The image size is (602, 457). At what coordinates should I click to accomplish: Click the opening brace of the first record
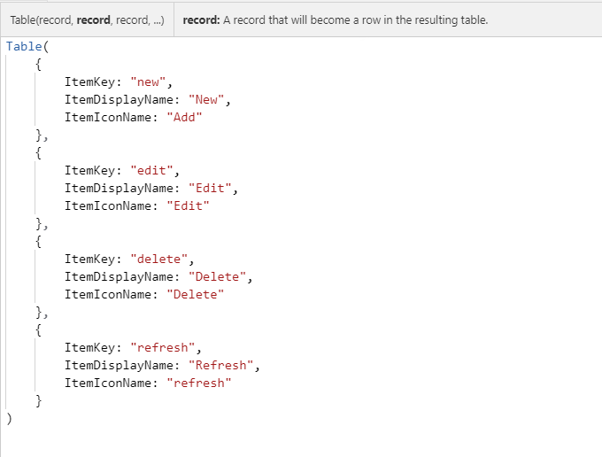[x=38, y=64]
